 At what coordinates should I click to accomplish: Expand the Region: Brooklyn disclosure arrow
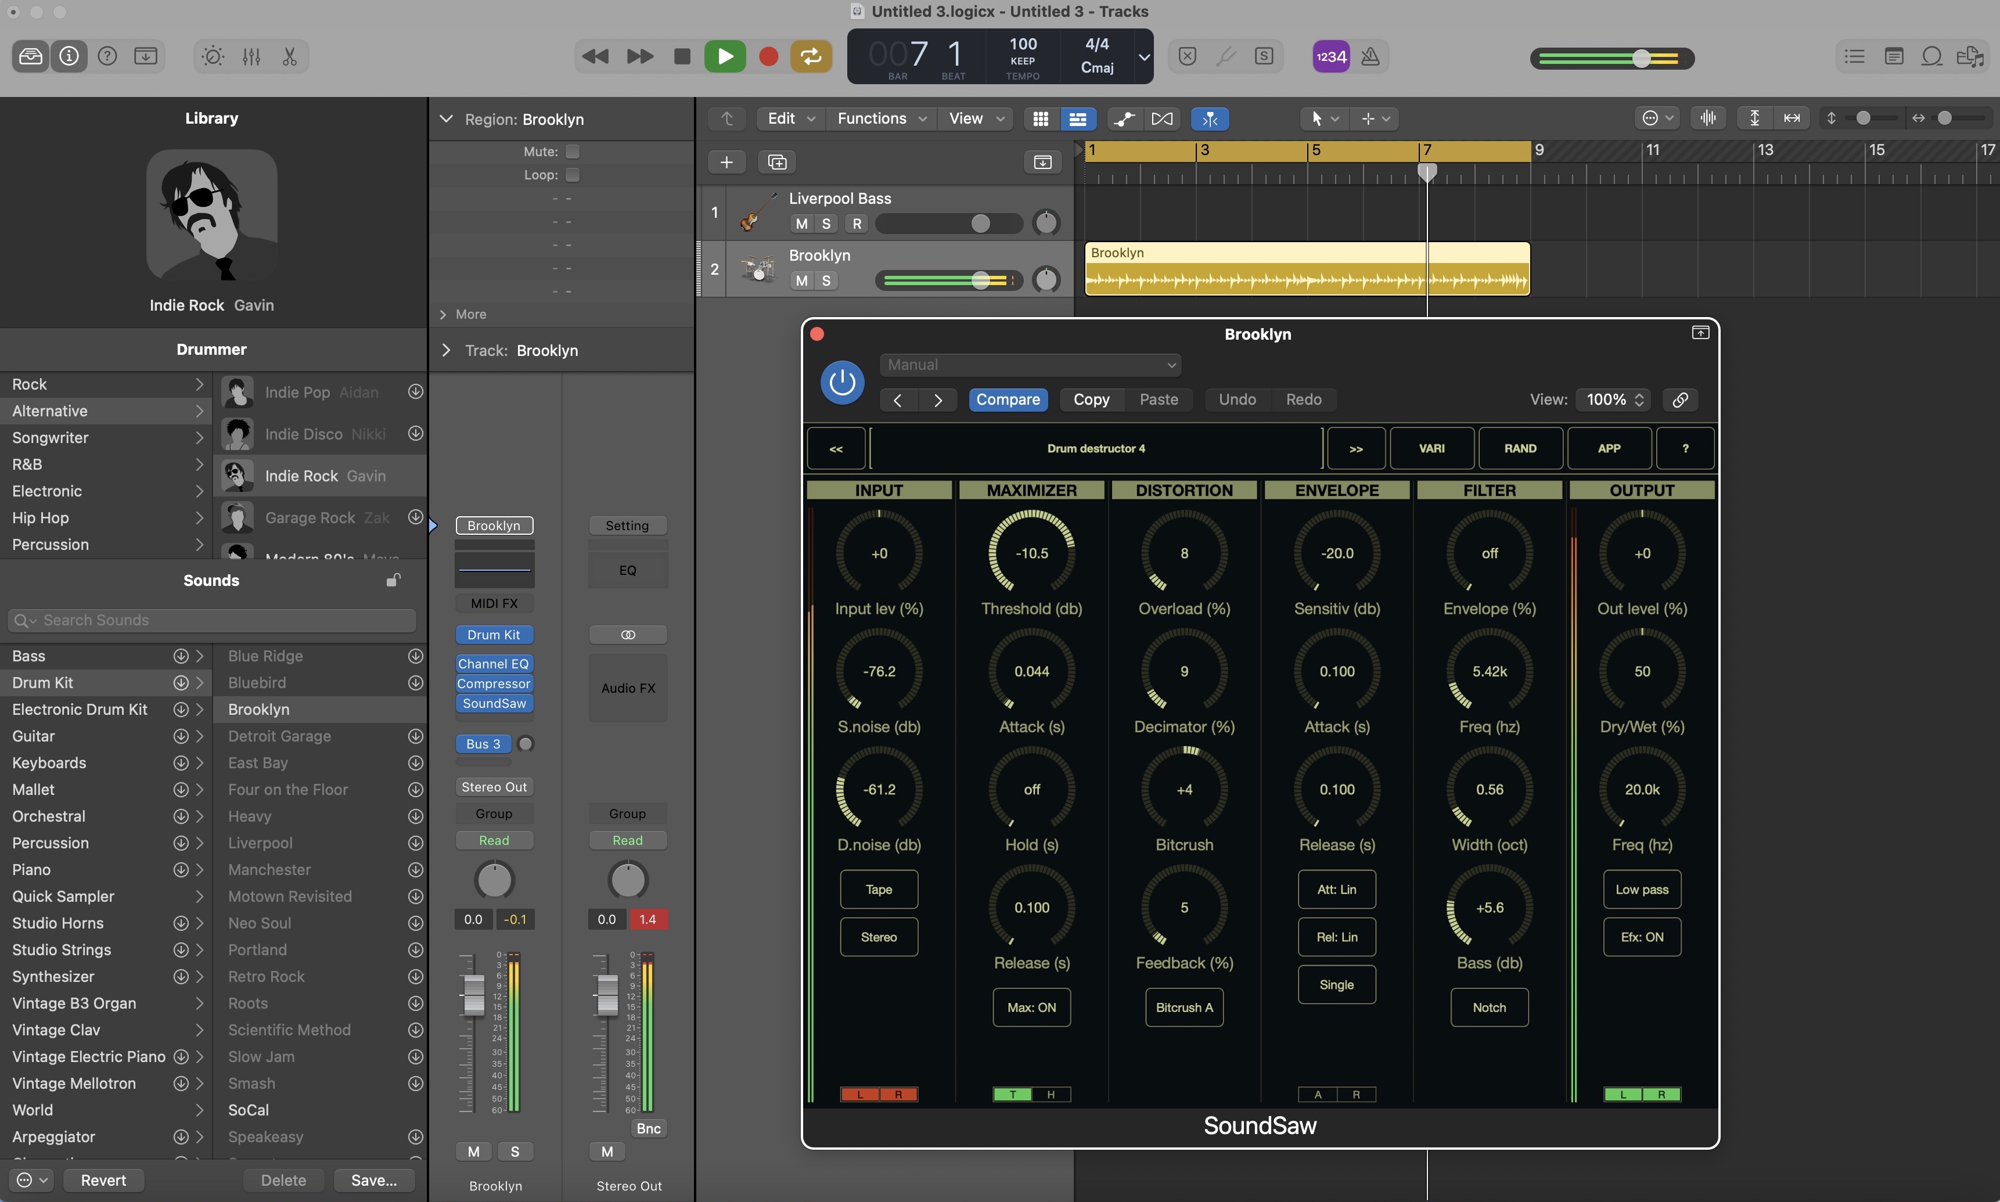445,119
